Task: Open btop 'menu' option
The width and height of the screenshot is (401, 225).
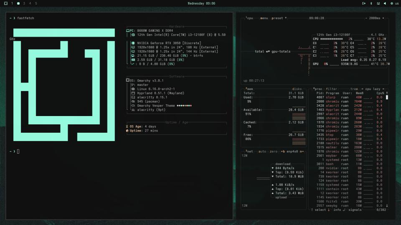Action: (x=264, y=18)
